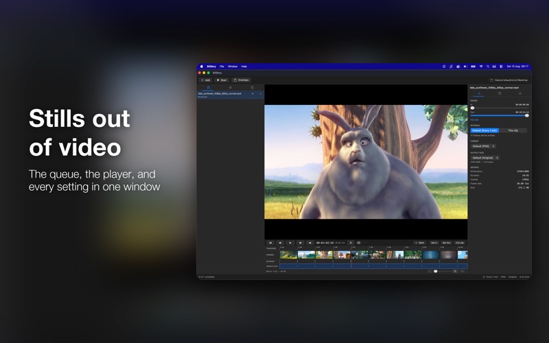Remove the queued file with the x icon
This screenshot has width=549, height=343.
tap(260, 93)
